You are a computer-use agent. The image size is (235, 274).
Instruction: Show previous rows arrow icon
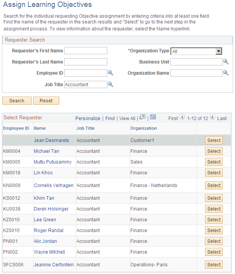(x=182, y=117)
